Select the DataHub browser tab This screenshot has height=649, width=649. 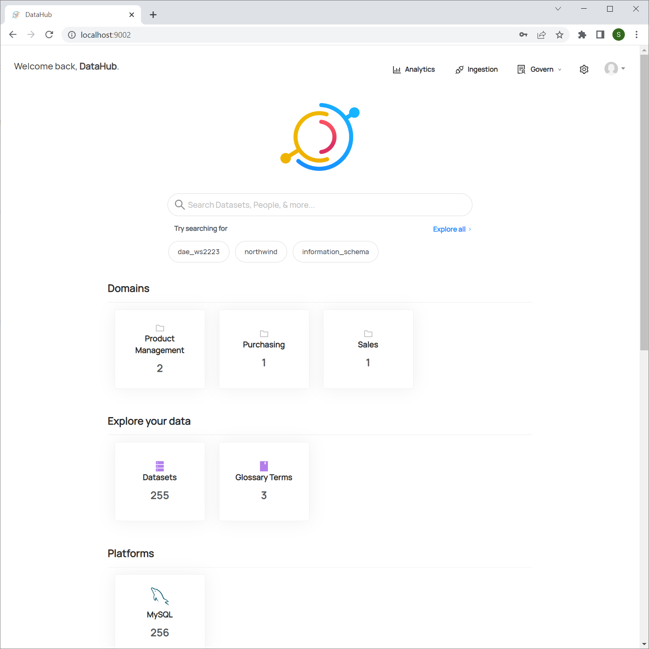(x=73, y=15)
